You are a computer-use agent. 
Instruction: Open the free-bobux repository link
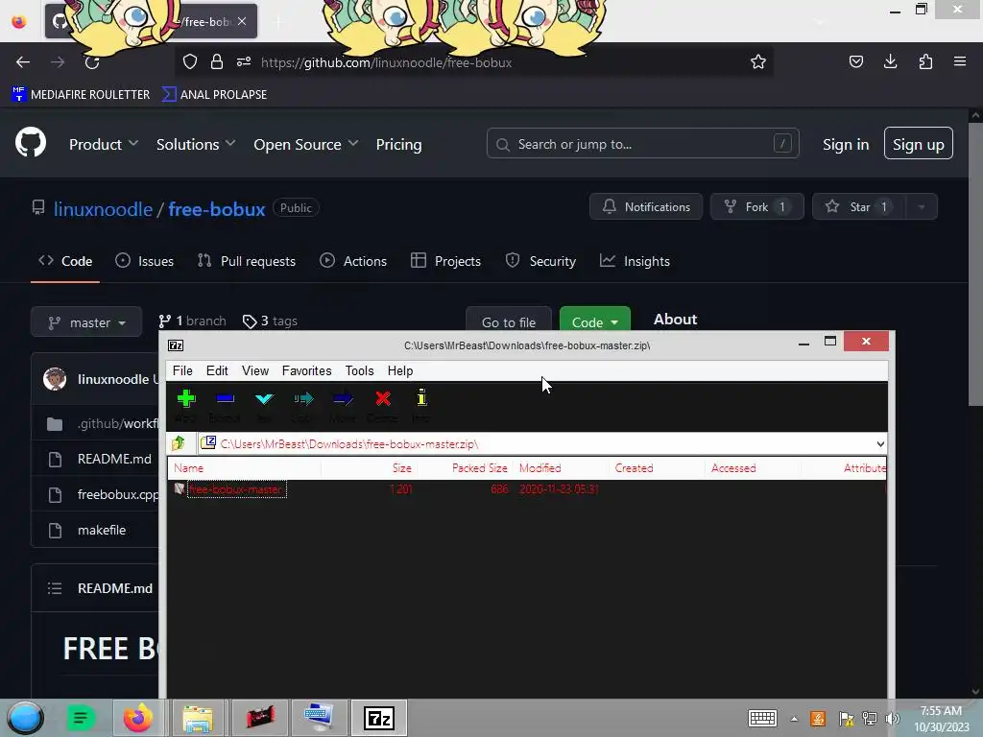click(x=216, y=208)
